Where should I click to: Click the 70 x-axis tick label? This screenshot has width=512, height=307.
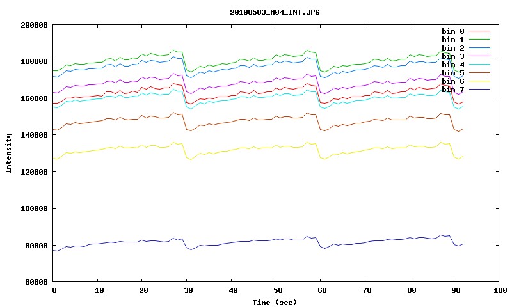click(x=367, y=290)
